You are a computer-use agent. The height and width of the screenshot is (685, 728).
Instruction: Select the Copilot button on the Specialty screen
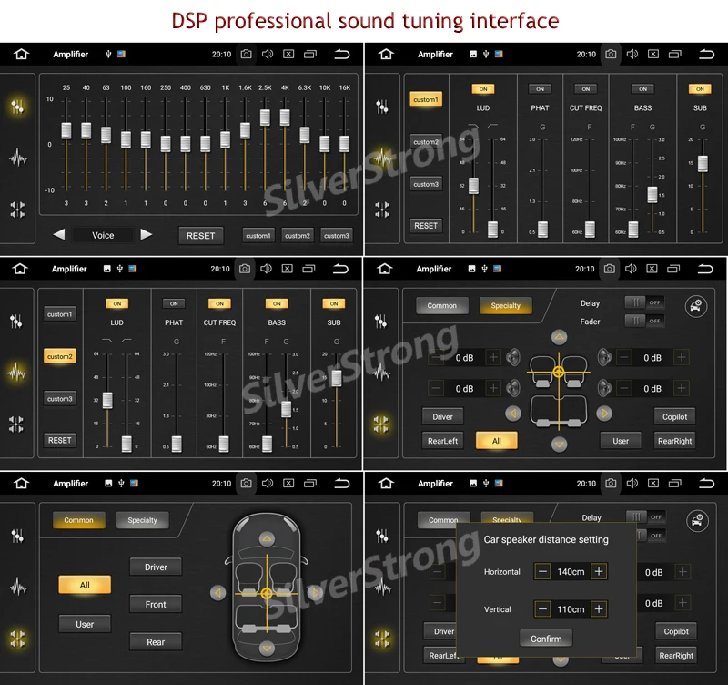674,417
